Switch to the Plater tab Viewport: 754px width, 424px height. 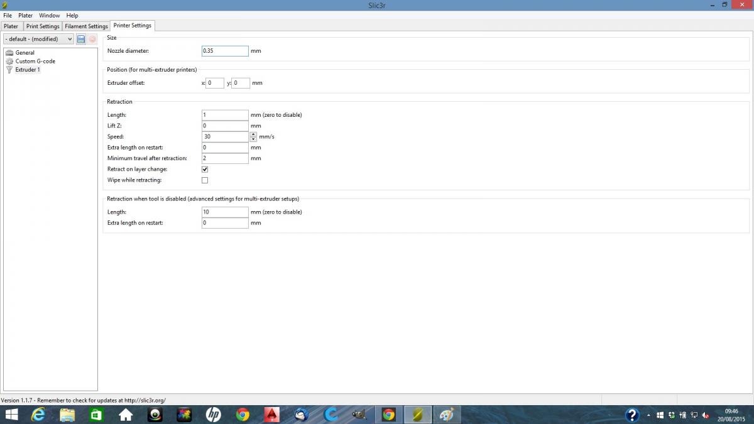pos(11,26)
